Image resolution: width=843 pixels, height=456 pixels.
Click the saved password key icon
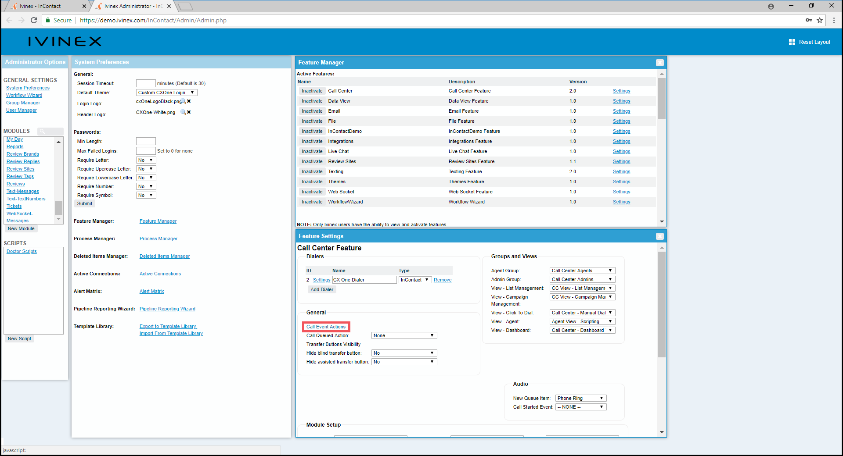click(x=808, y=20)
